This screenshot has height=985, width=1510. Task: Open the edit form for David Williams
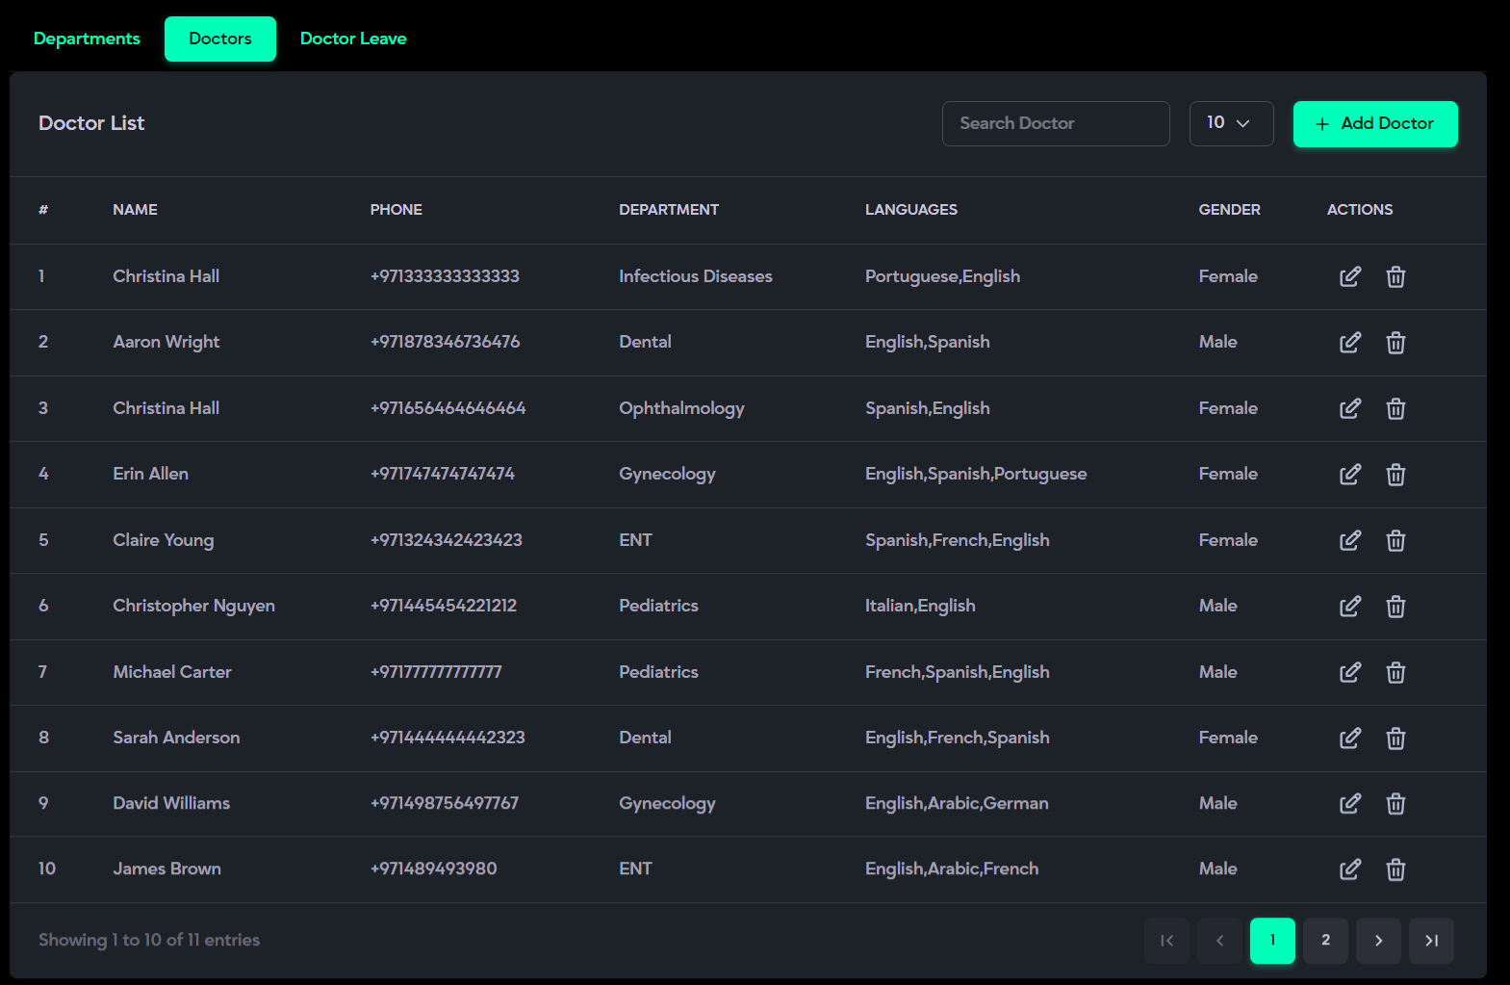(1349, 804)
